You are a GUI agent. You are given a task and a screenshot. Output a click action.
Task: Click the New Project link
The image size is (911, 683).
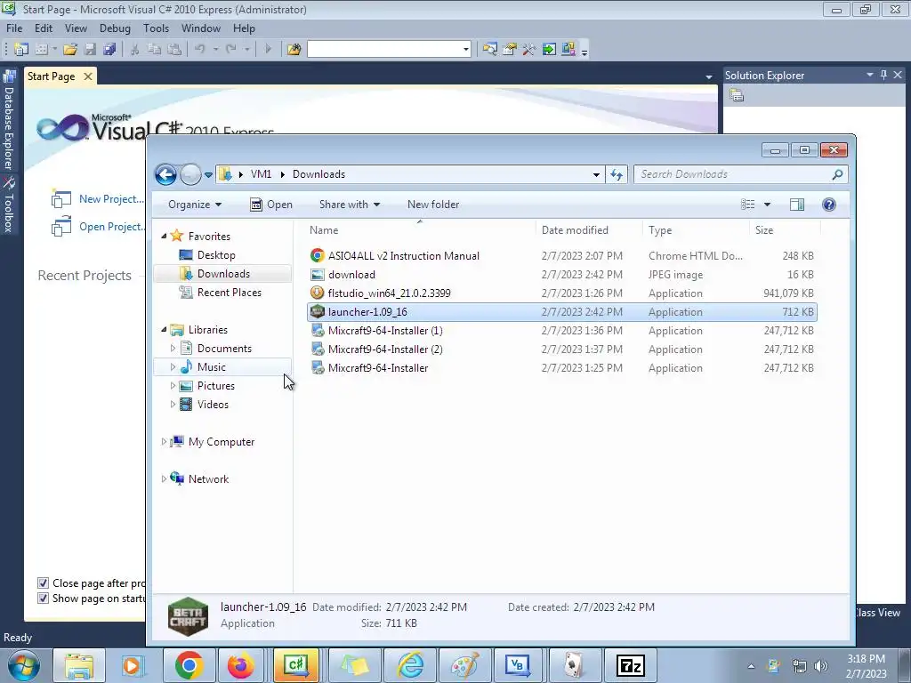111,199
